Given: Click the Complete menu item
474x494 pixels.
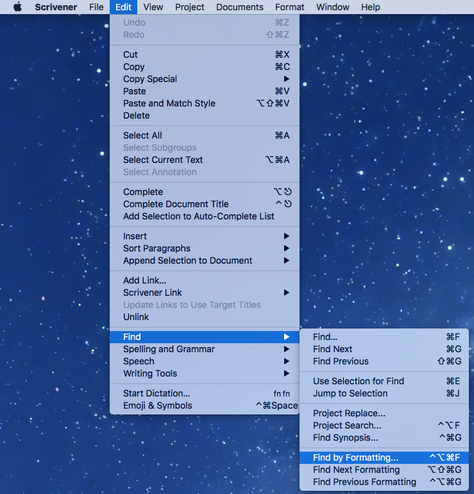Looking at the screenshot, I should 205,192.
